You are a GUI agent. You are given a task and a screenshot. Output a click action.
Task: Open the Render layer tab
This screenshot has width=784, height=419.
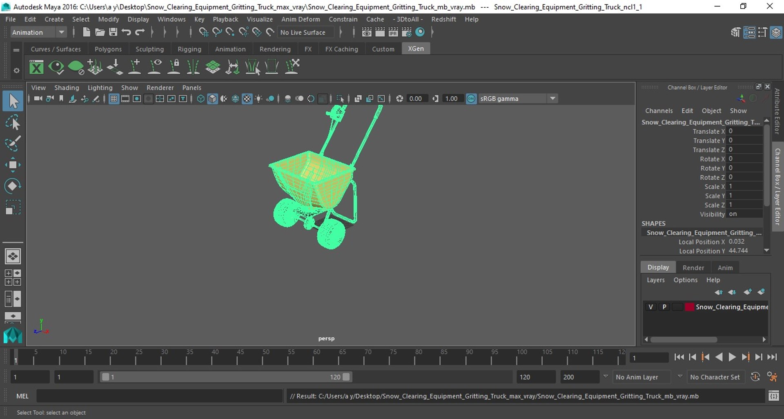click(693, 267)
